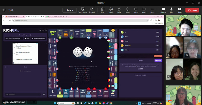Reload the browser page
The width and height of the screenshot is (202, 105).
[x=10, y=20]
